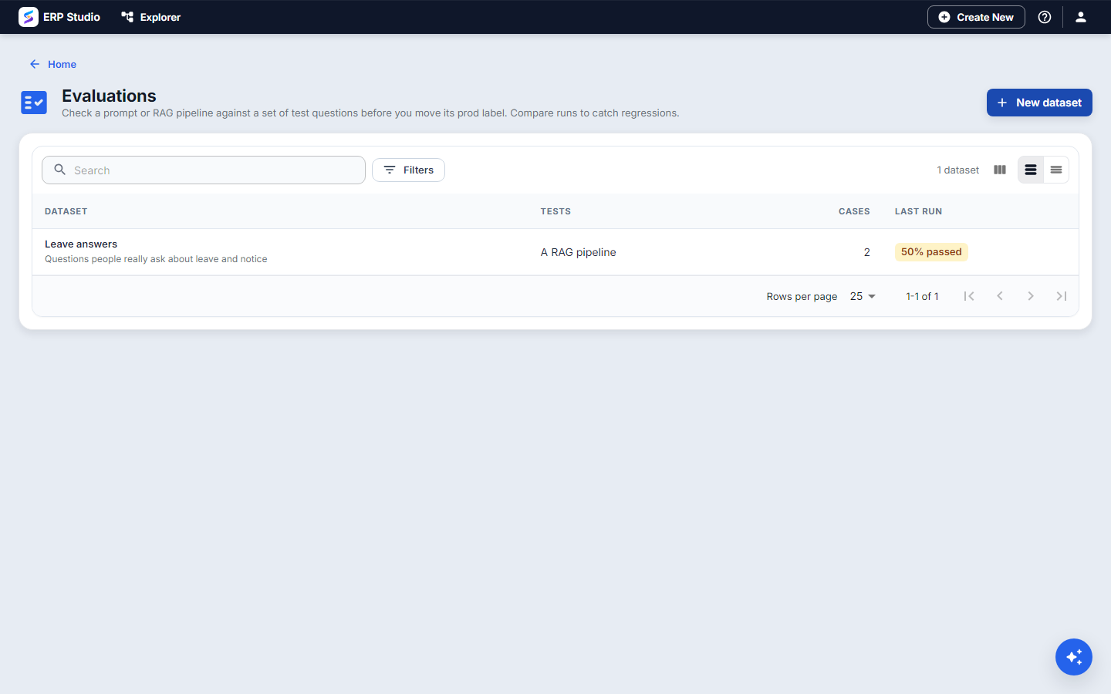Switch to compact row density view
This screenshot has height=694, width=1111.
coord(1056,170)
